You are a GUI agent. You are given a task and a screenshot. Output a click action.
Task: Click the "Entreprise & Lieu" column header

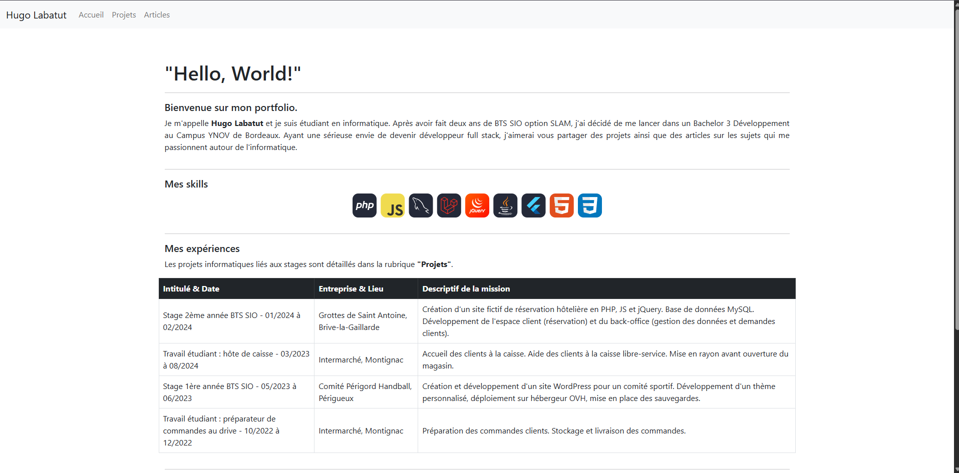[351, 289]
